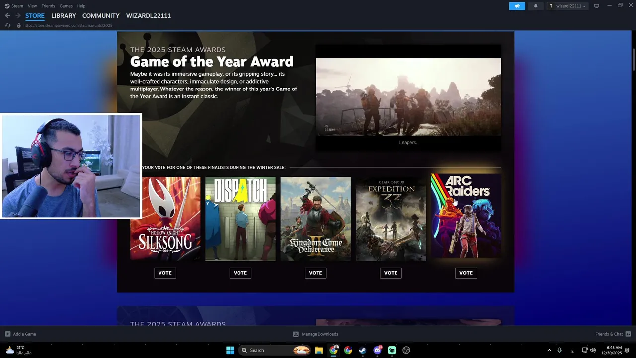Screen dimensions: 636x358
Task: Open Manage Downloads
Action: 316,334
